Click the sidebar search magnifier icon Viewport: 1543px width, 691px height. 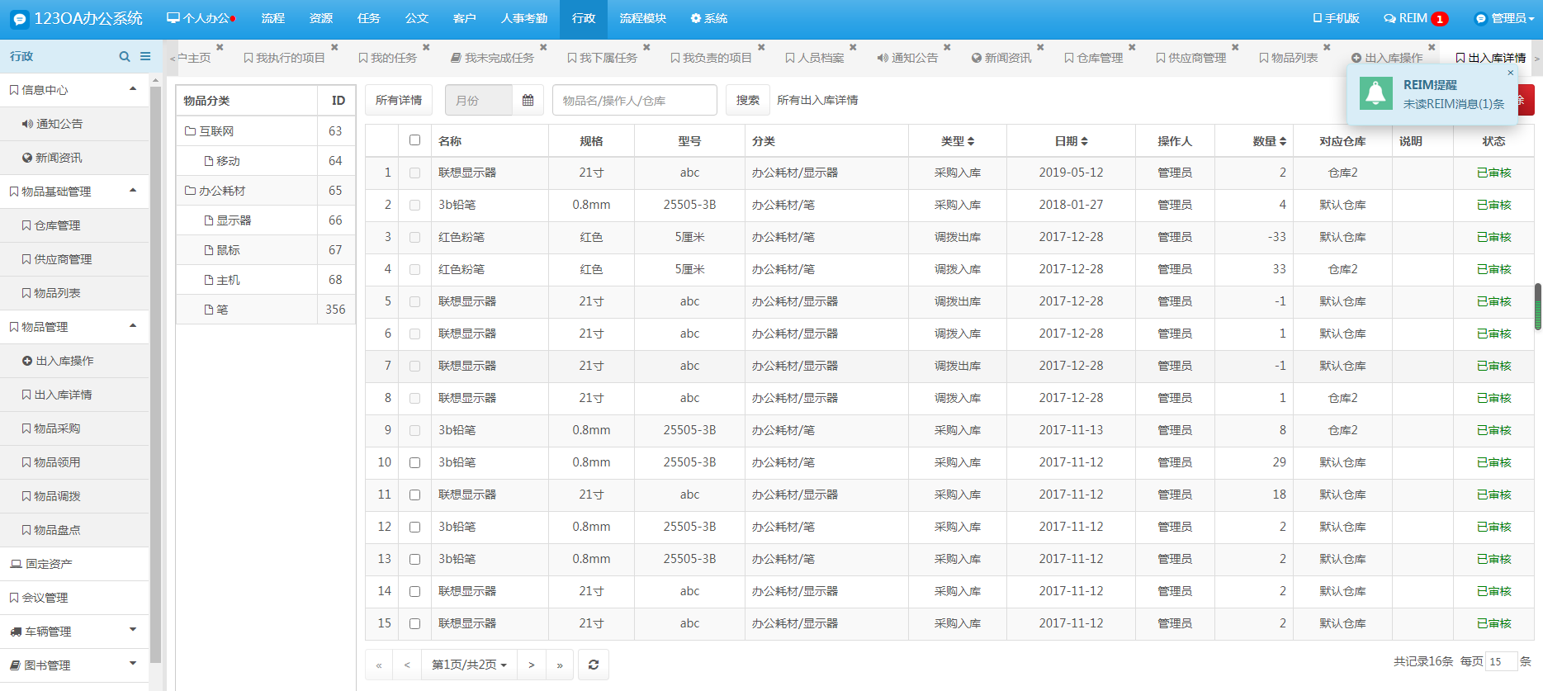pos(125,57)
